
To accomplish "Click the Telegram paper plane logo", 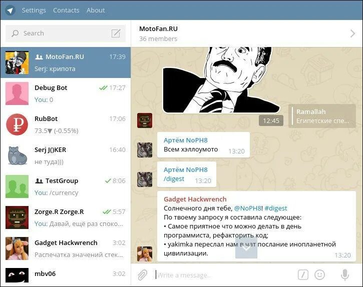I will [10, 10].
